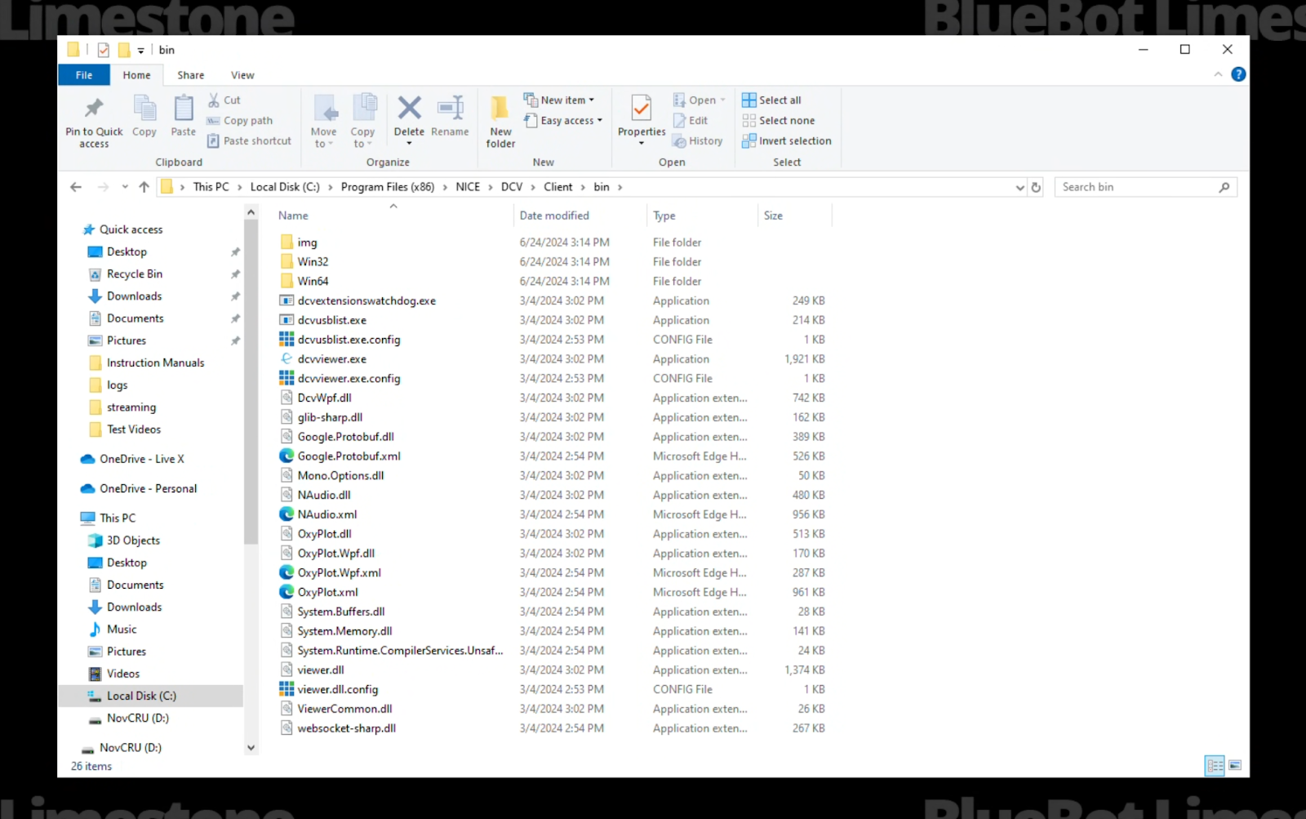Go up one folder level arrow
Viewport: 1306px width, 819px height.
144,187
